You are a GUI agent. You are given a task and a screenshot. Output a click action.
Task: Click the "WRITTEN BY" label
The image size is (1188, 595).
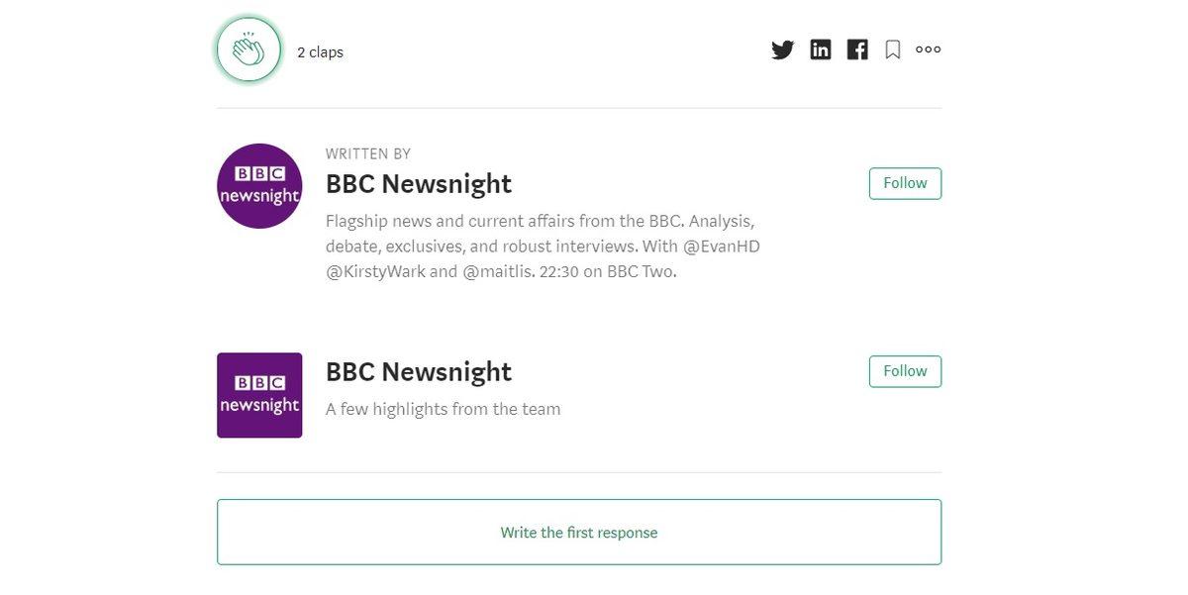coord(368,154)
